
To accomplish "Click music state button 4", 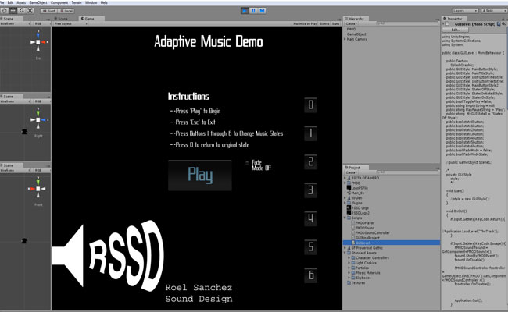I will (310, 218).
